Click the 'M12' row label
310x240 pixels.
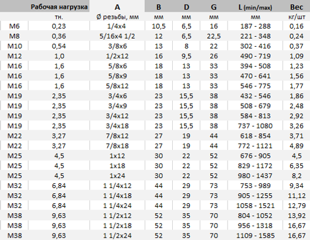[x=15, y=56]
